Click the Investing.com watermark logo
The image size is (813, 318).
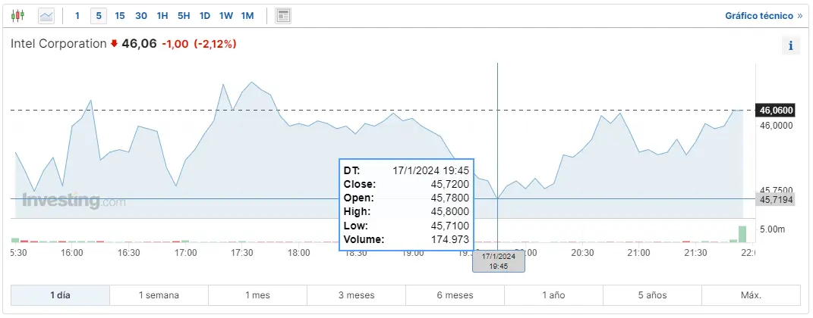pyautogui.click(x=74, y=201)
